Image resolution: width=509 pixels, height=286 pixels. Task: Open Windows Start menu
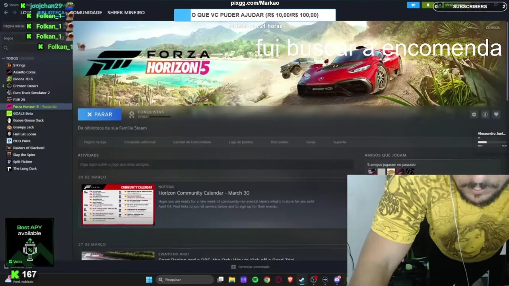click(149, 280)
